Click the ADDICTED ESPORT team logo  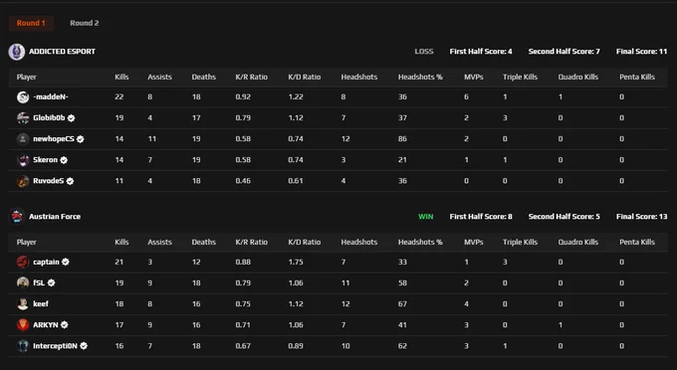[x=17, y=52]
